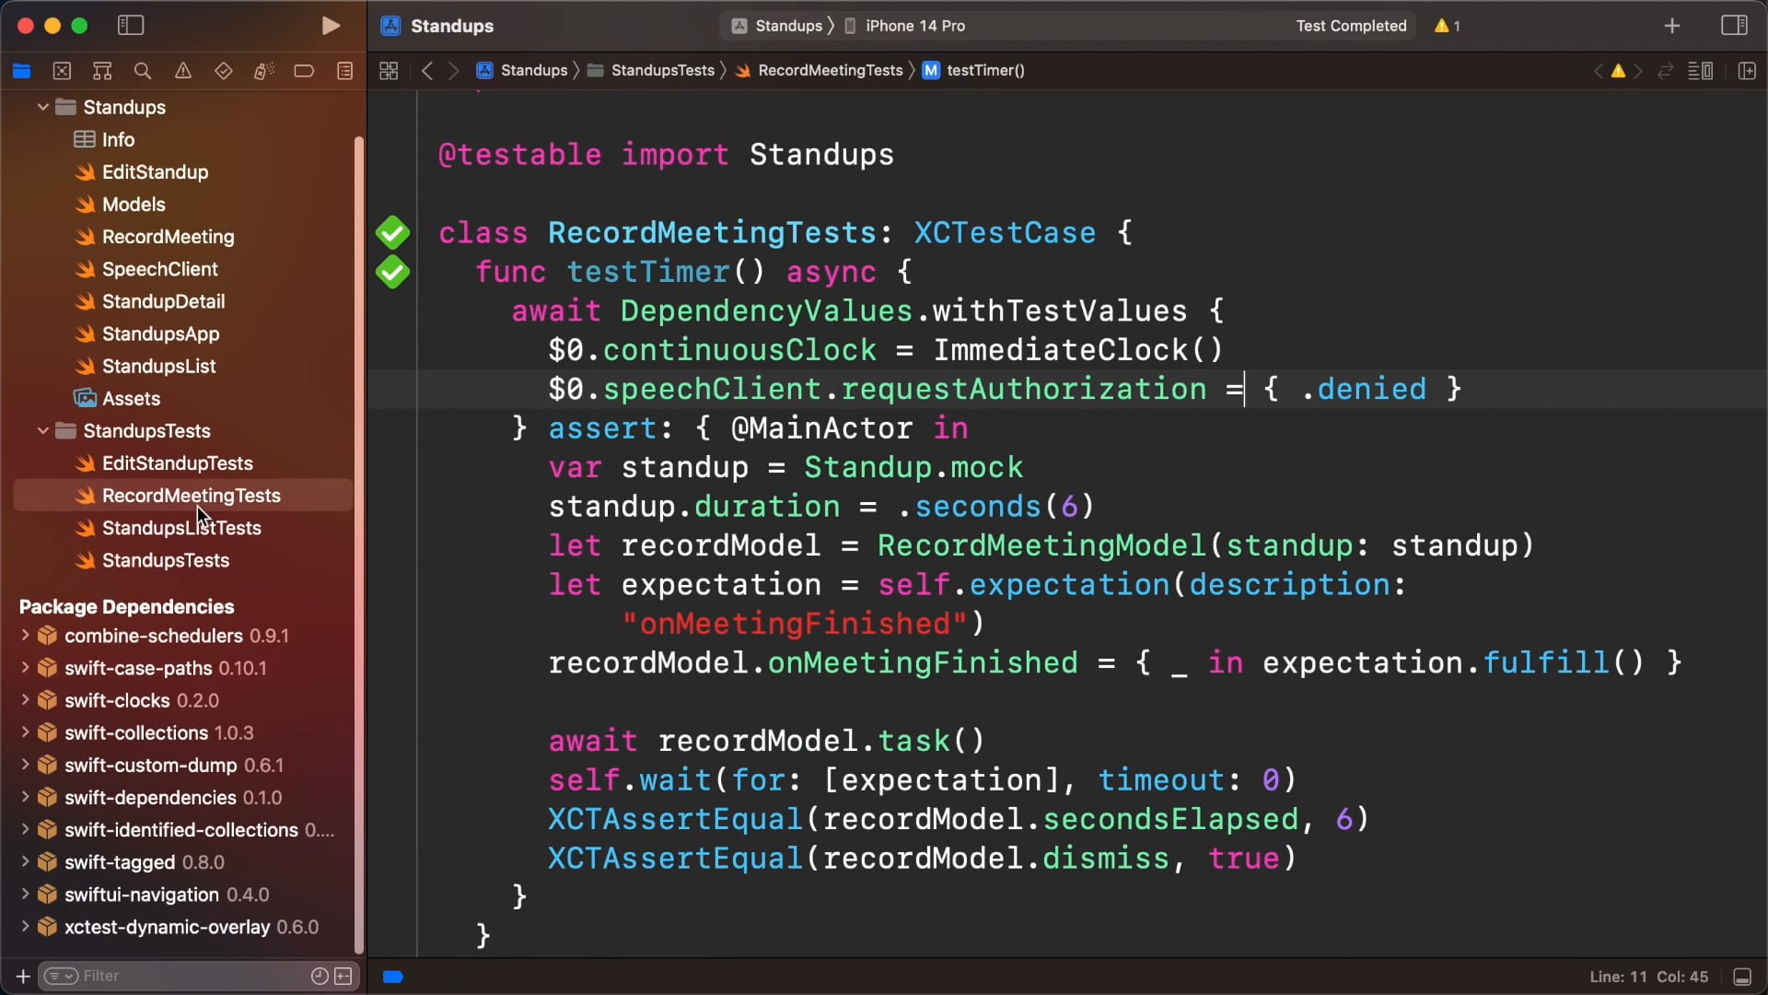Viewport: 1768px width, 995px height.
Task: Expand swift-dependencies package
Action: 25,796
